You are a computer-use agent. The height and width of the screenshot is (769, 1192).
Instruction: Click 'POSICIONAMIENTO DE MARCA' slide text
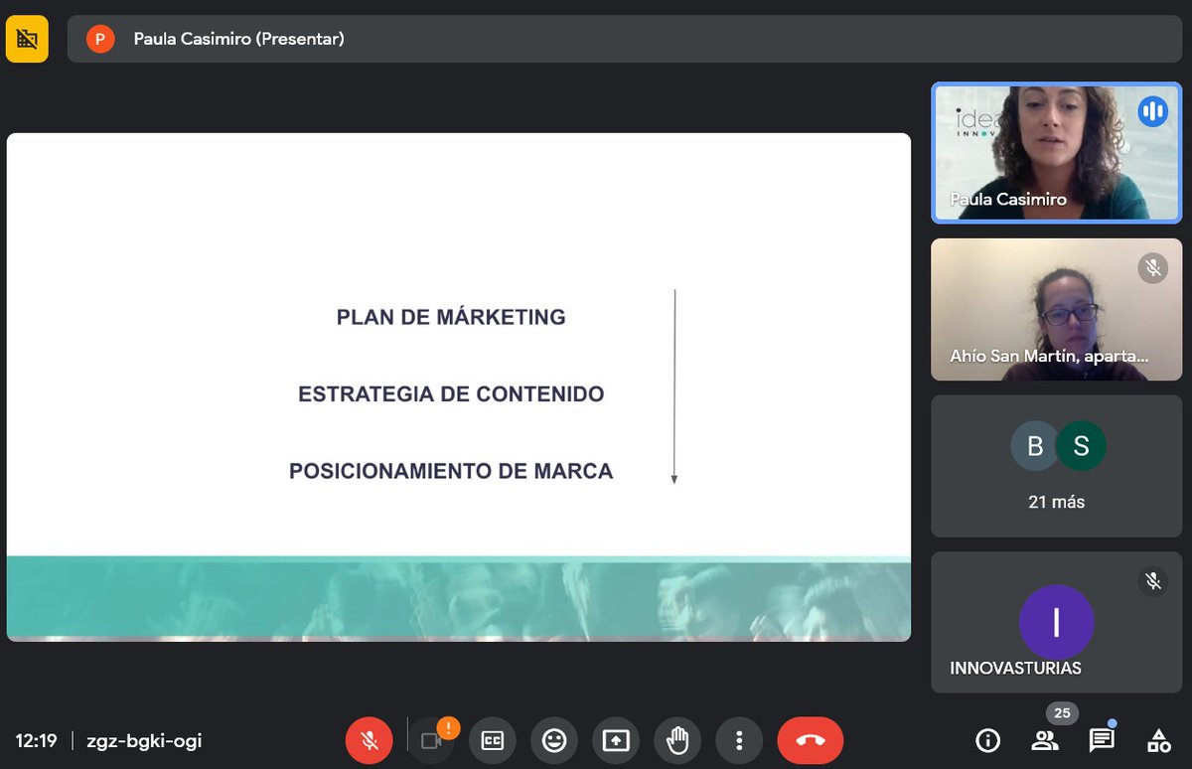[451, 471]
